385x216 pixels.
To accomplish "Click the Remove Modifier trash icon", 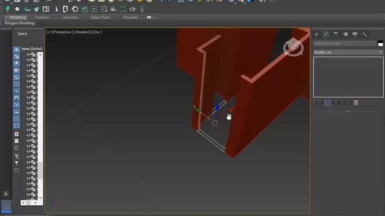I will pyautogui.click(x=346, y=103).
